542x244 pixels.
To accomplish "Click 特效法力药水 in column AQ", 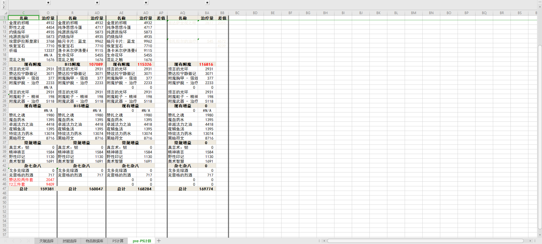I will (x=183, y=134).
